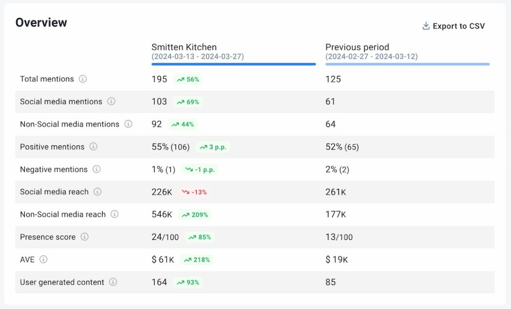
Task: Click the Negative mentions info icon
Action: tap(96, 170)
